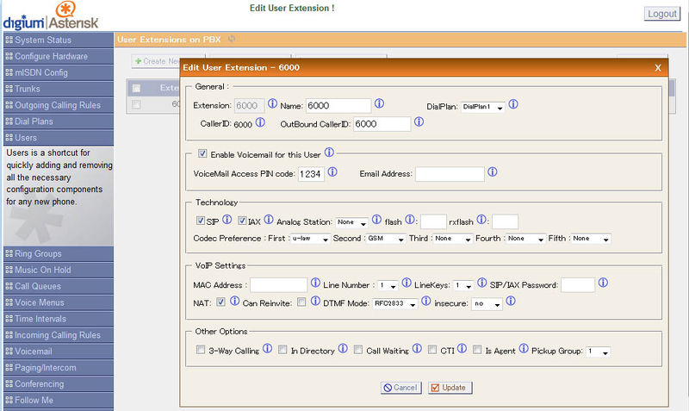689x411 pixels.
Task: Click info icon next to Email Address field
Action: pos(493,172)
